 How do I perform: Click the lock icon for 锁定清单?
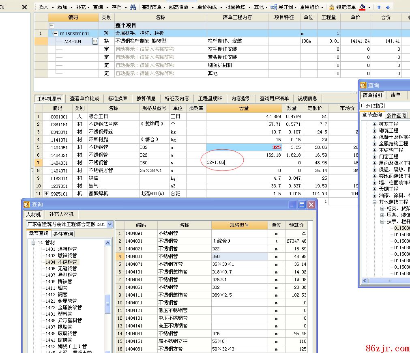point(331,7)
